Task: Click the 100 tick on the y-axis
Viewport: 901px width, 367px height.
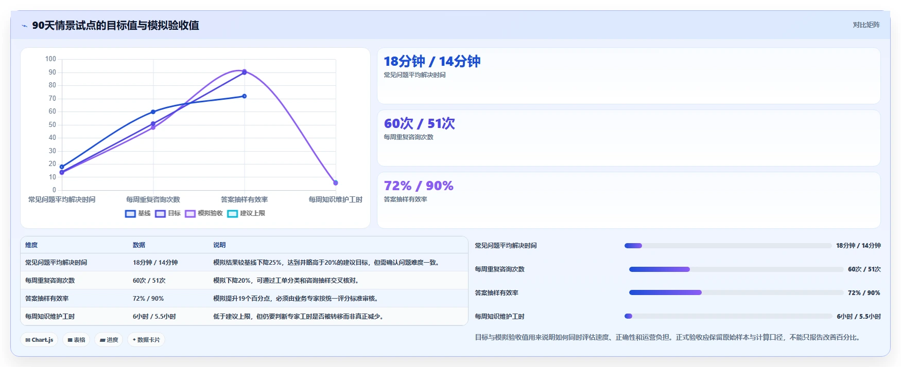Action: [x=50, y=59]
